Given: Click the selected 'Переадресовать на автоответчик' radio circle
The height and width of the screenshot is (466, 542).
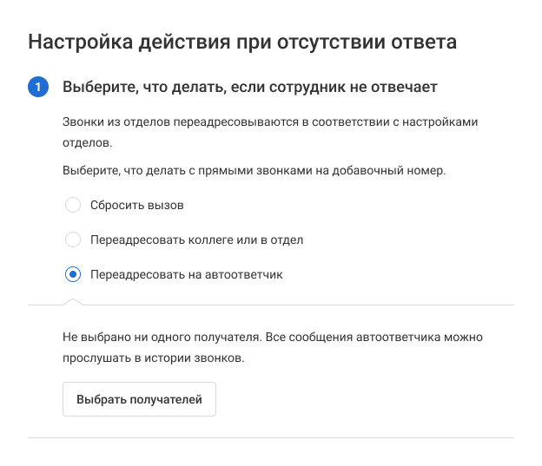Looking at the screenshot, I should 73,274.
